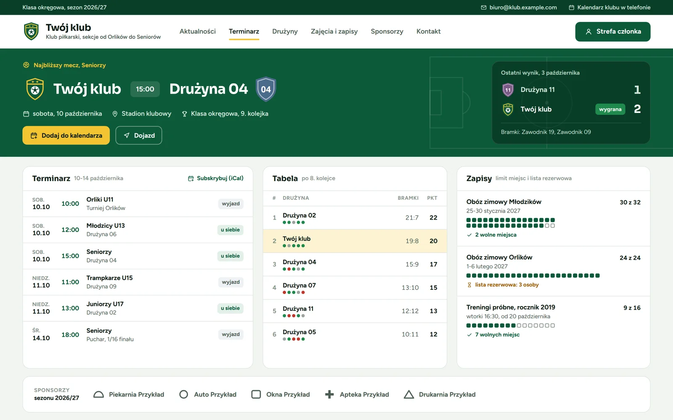Viewport: 673px width, 420px height.
Task: Click the Auto Przykład circle logo icon
Action: point(184,394)
